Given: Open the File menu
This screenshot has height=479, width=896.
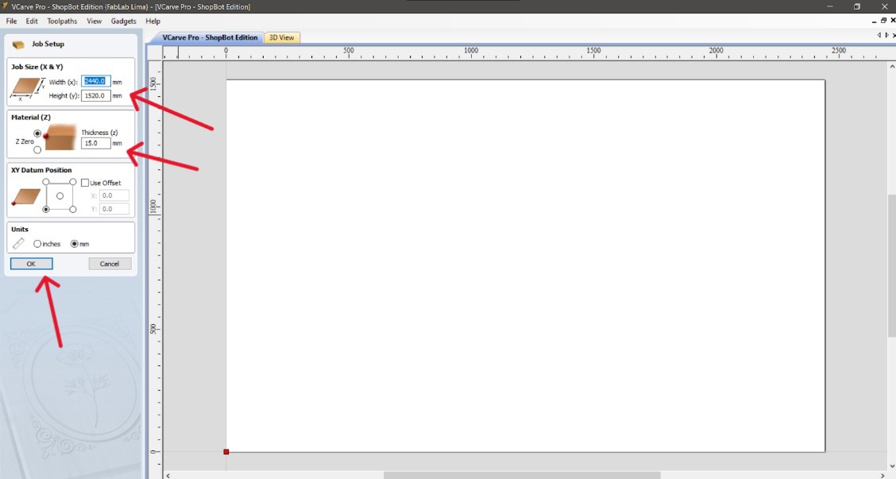Looking at the screenshot, I should tap(11, 21).
